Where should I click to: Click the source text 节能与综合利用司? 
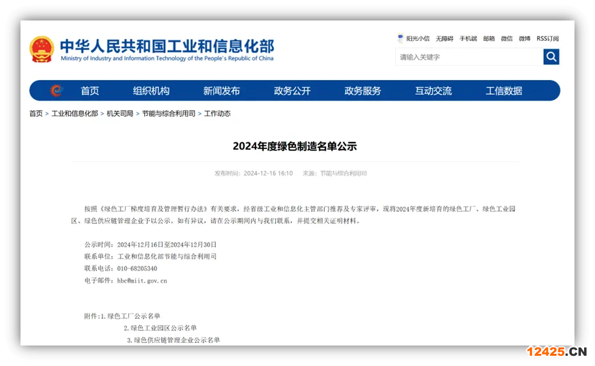tap(343, 173)
